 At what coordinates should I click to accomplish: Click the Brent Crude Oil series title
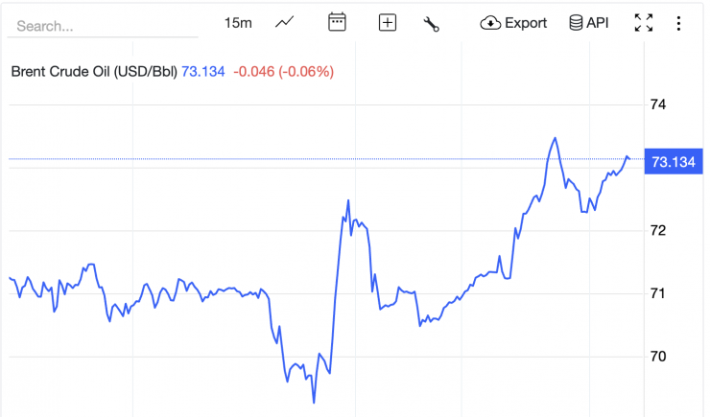[x=94, y=71]
